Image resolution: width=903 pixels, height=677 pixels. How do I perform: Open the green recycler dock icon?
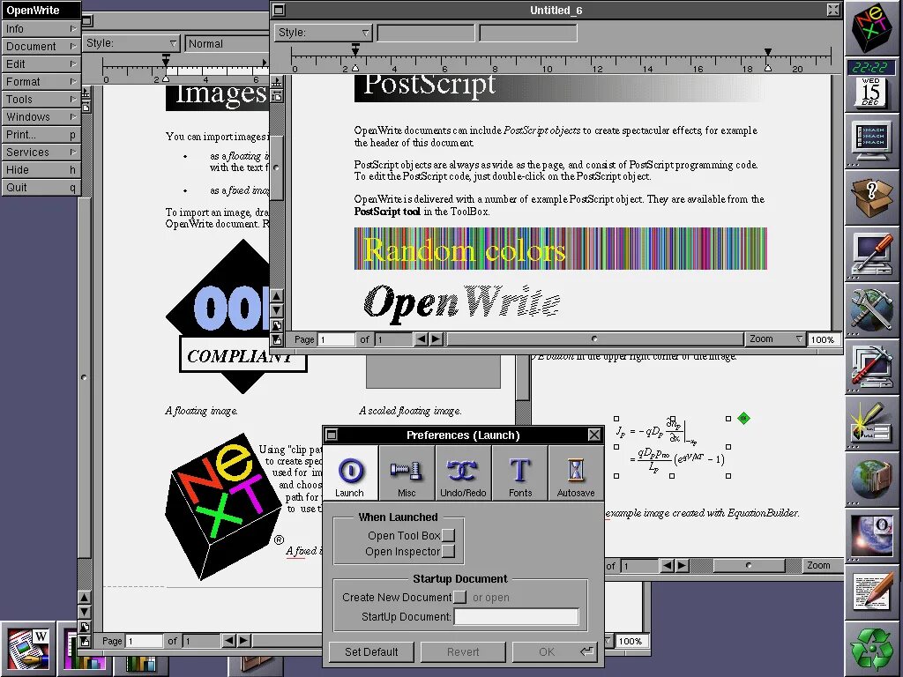(x=872, y=649)
